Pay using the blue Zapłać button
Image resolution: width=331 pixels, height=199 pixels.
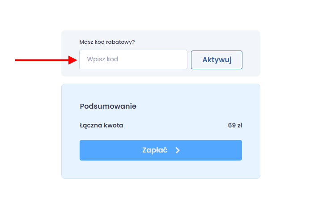tap(161, 150)
